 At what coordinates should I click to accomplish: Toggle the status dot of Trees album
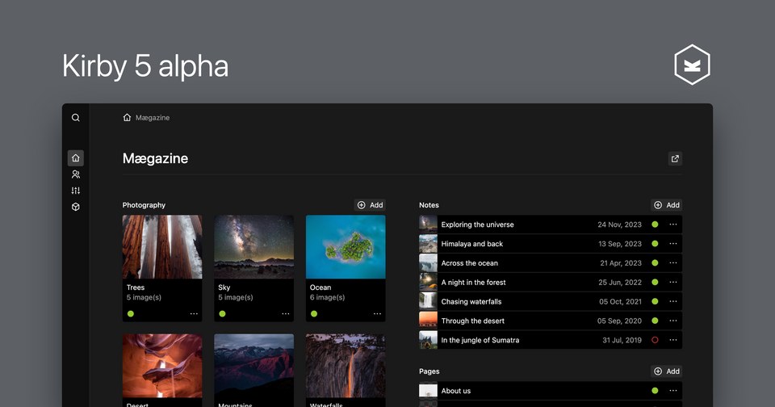131,314
